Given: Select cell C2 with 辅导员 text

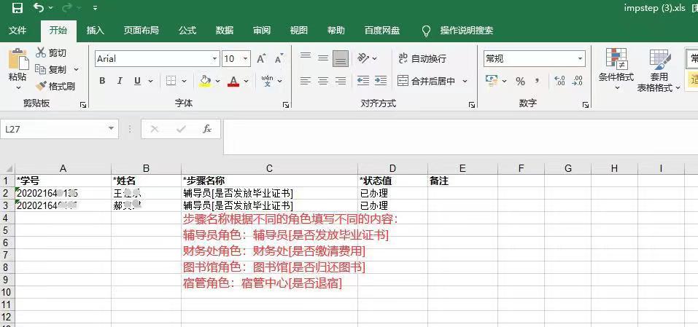Looking at the screenshot, I should pos(269,194).
